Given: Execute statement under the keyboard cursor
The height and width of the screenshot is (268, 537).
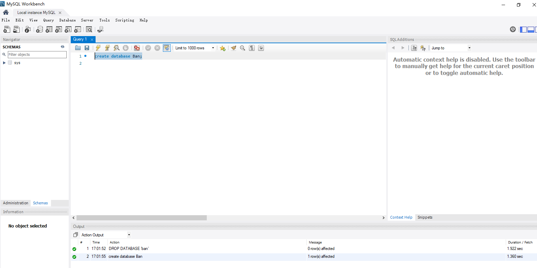Looking at the screenshot, I should [107, 48].
